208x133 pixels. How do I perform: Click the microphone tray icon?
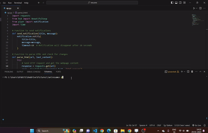click(x=168, y=131)
